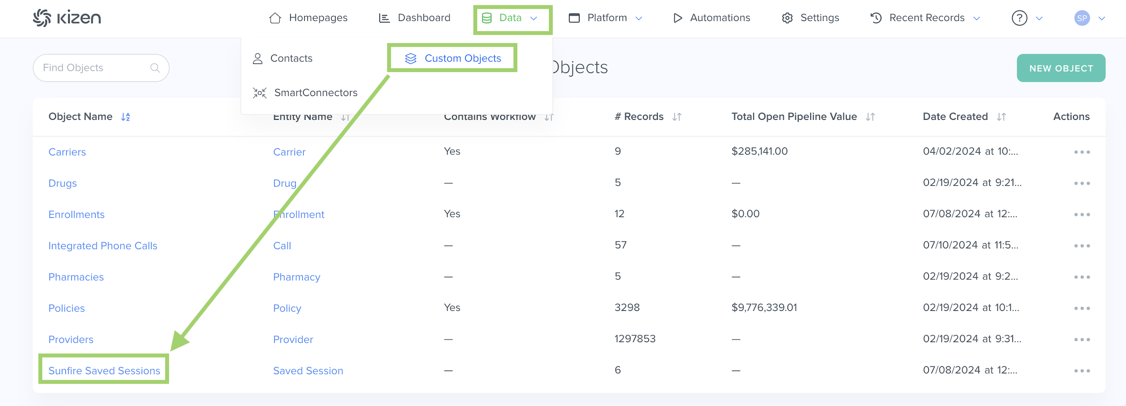The height and width of the screenshot is (406, 1126).
Task: Click into the Find Objects search field
Action: 101,68
